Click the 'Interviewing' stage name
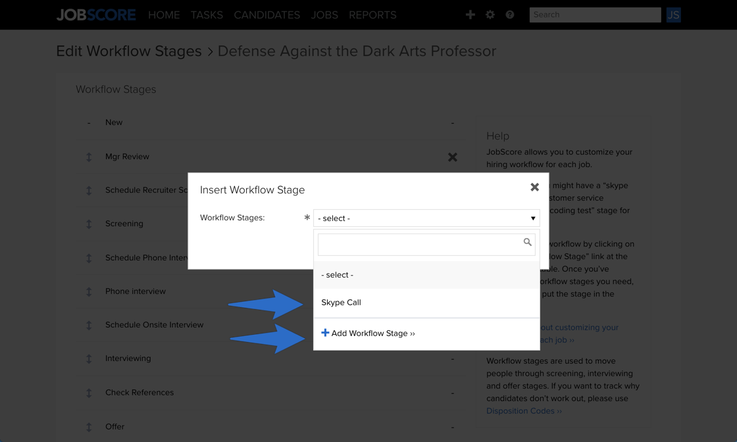This screenshot has height=442, width=737. pyautogui.click(x=128, y=358)
